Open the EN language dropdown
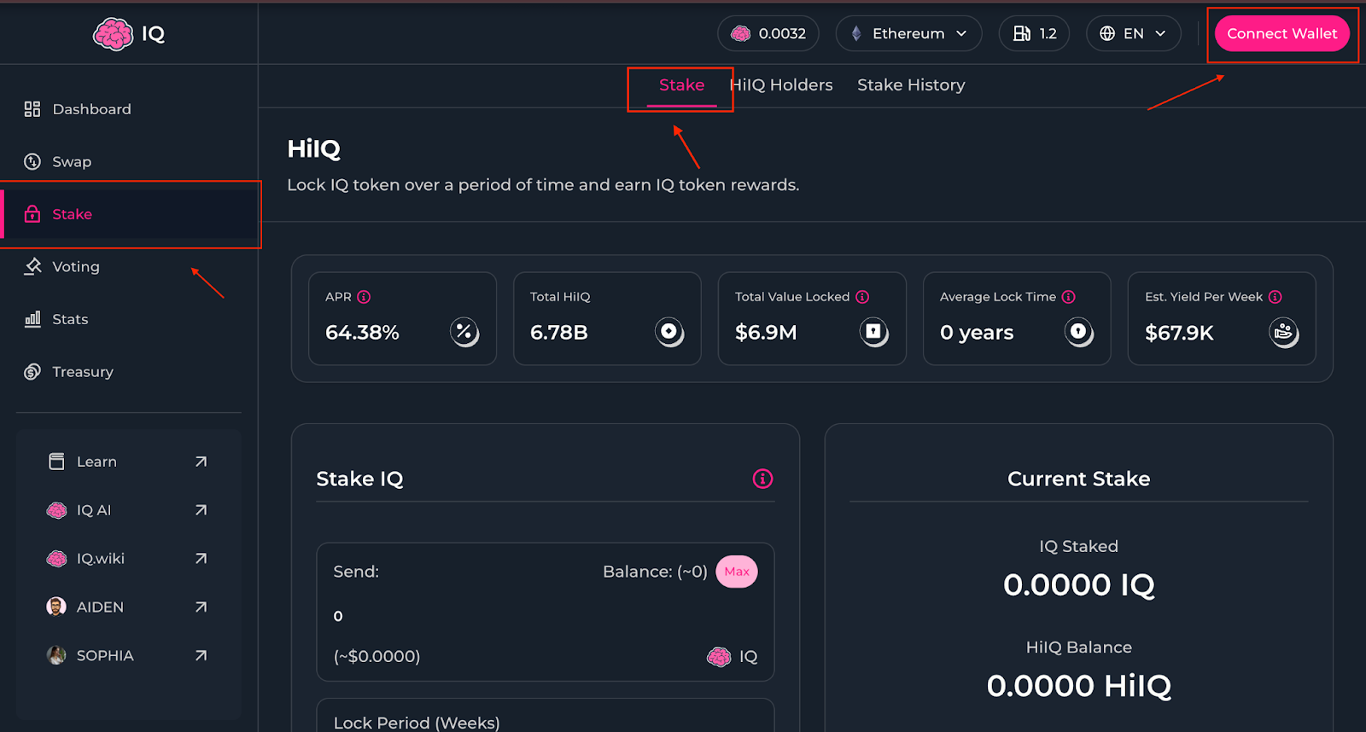 (x=1133, y=33)
